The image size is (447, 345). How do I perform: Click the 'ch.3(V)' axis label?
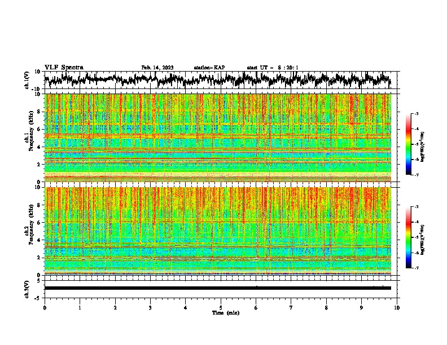(x=27, y=289)
